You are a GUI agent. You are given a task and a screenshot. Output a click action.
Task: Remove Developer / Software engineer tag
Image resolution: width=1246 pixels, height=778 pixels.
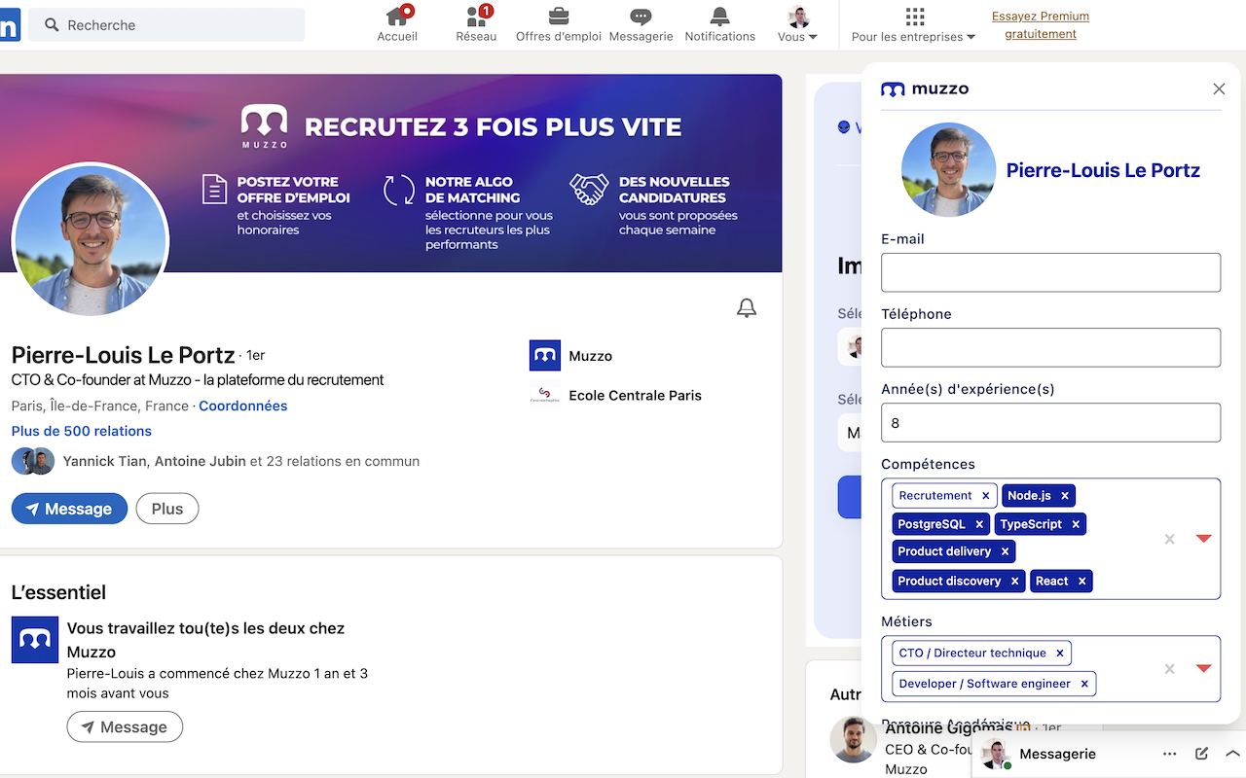1084,684
